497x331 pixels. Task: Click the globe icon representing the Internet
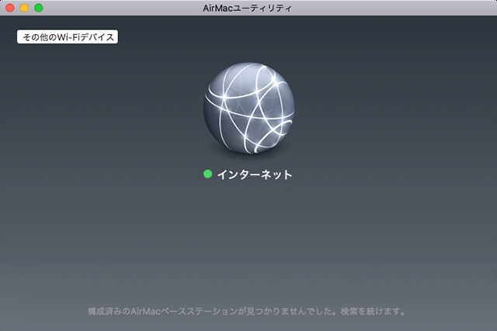coord(248,109)
